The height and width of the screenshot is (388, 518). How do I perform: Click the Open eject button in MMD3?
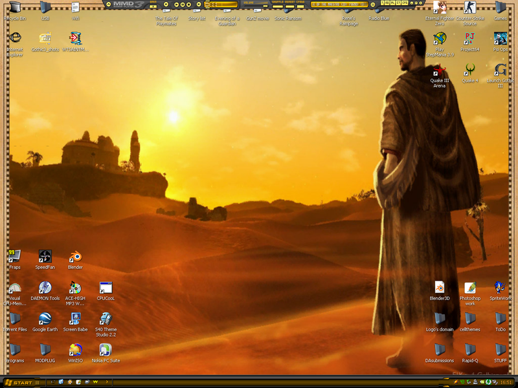coord(153,6)
